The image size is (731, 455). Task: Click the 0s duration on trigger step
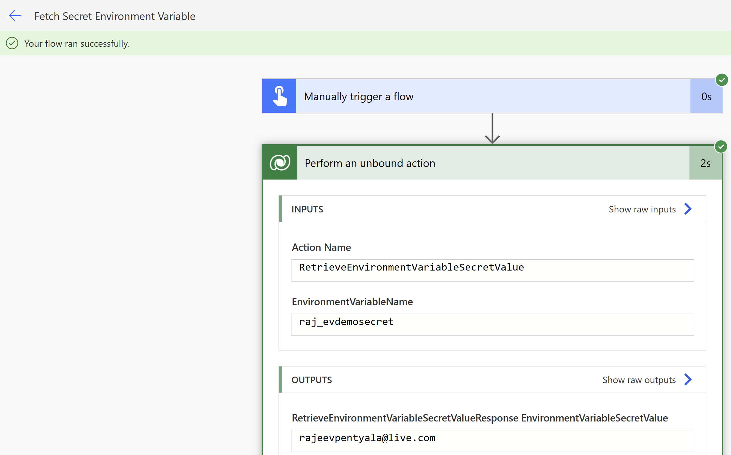click(706, 97)
